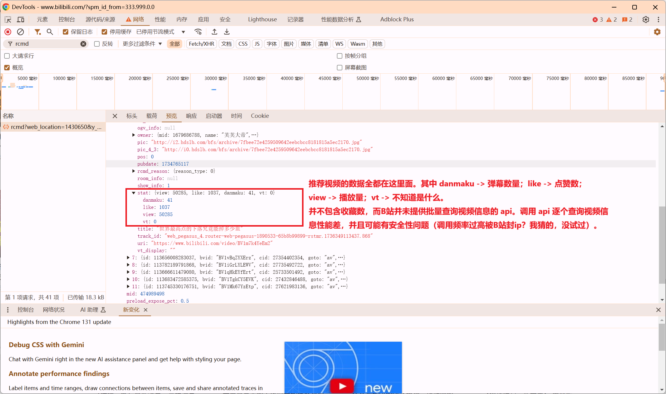
Task: Show the 2 warnings counter
Action: click(612, 20)
